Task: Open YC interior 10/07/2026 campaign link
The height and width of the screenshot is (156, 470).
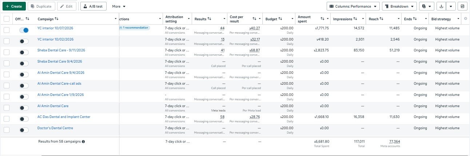Action: (x=55, y=28)
